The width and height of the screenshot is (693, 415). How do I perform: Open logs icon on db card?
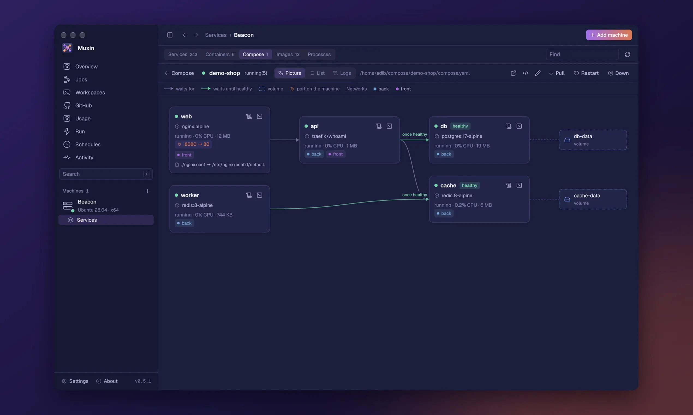pos(508,126)
